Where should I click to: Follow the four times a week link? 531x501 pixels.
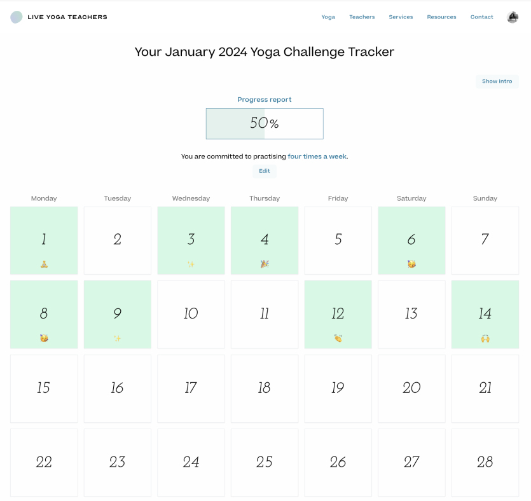point(317,156)
